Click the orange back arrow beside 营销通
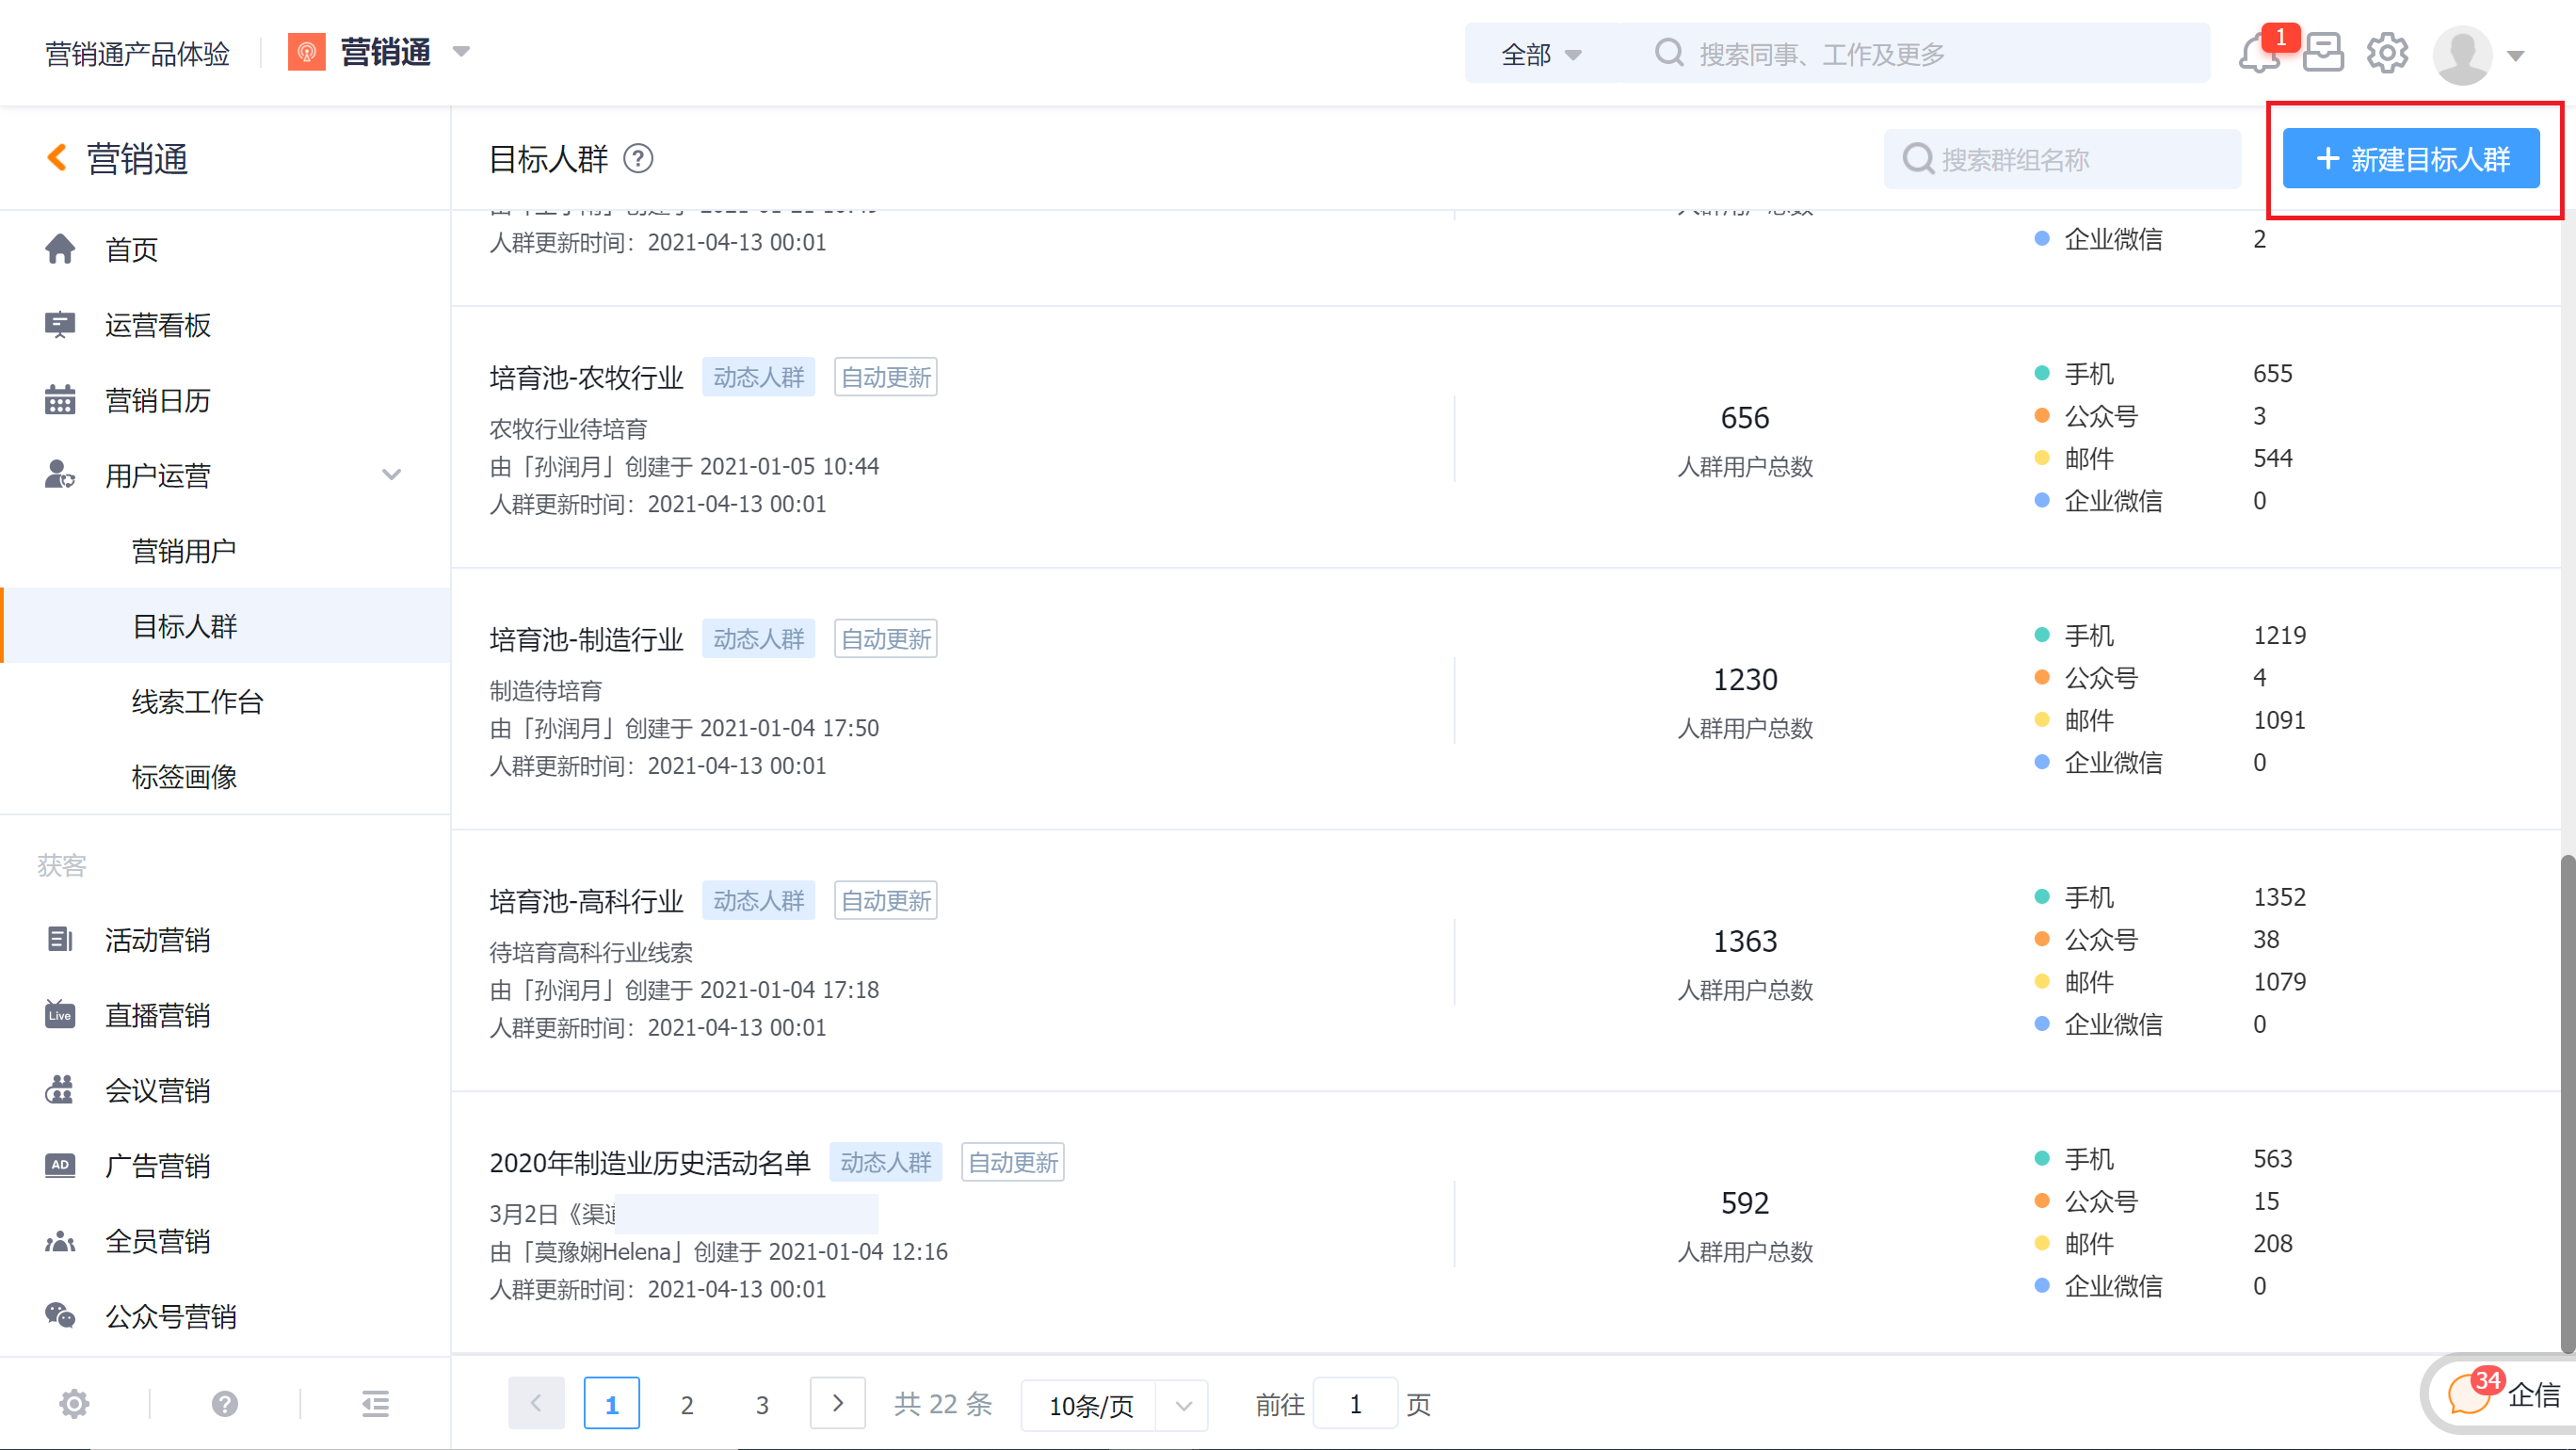2576x1450 pixels. tap(57, 158)
